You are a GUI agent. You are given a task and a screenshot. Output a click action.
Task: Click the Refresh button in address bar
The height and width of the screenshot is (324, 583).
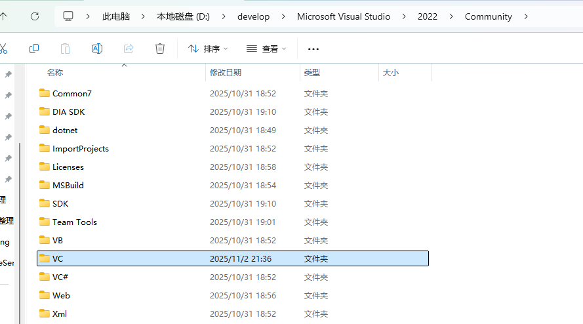[35, 16]
